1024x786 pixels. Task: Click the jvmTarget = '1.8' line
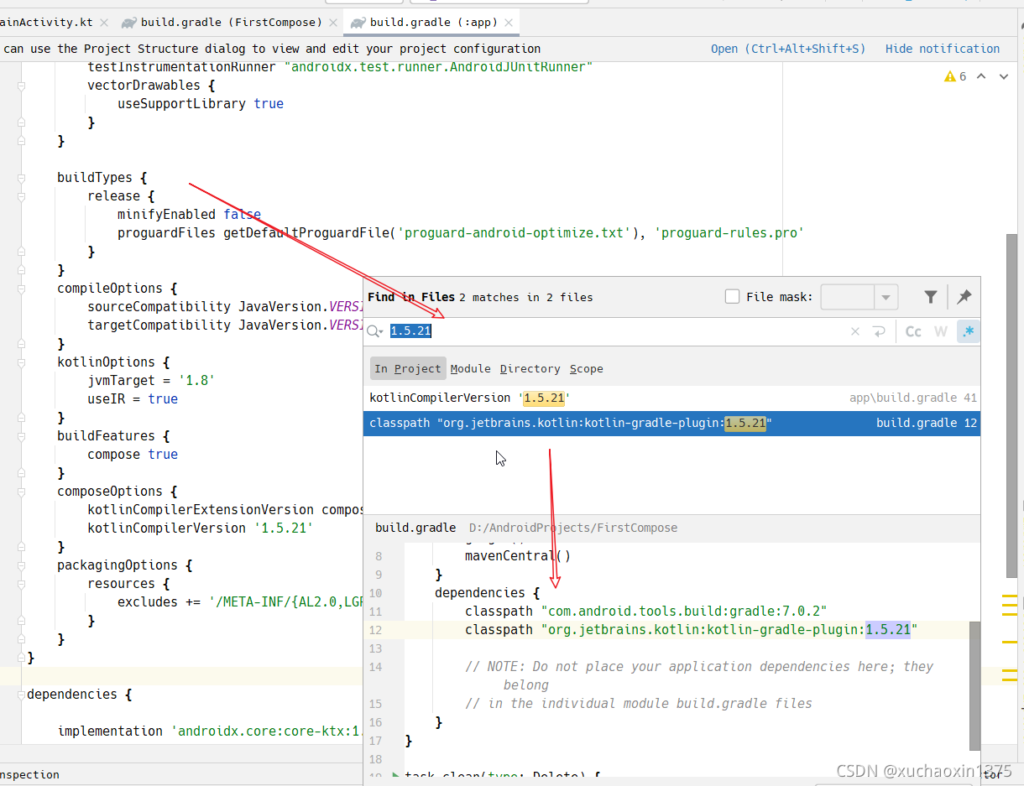click(x=151, y=381)
